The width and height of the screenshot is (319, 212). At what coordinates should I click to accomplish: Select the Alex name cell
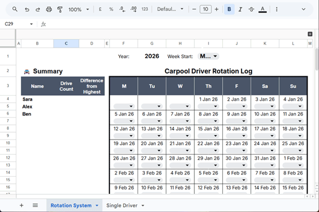pyautogui.click(x=37, y=106)
